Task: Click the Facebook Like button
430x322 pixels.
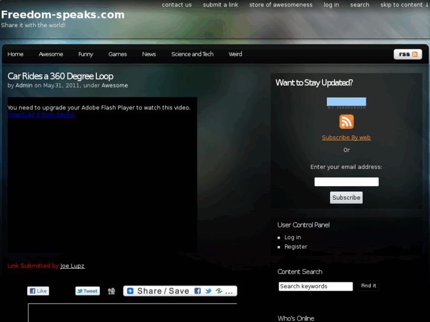Action: point(38,291)
